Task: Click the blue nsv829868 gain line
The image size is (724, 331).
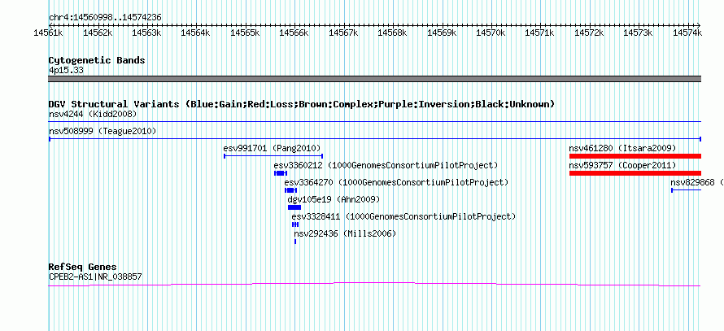Action: [686, 190]
